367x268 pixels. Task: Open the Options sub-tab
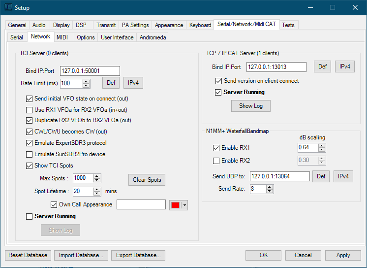[86, 37]
